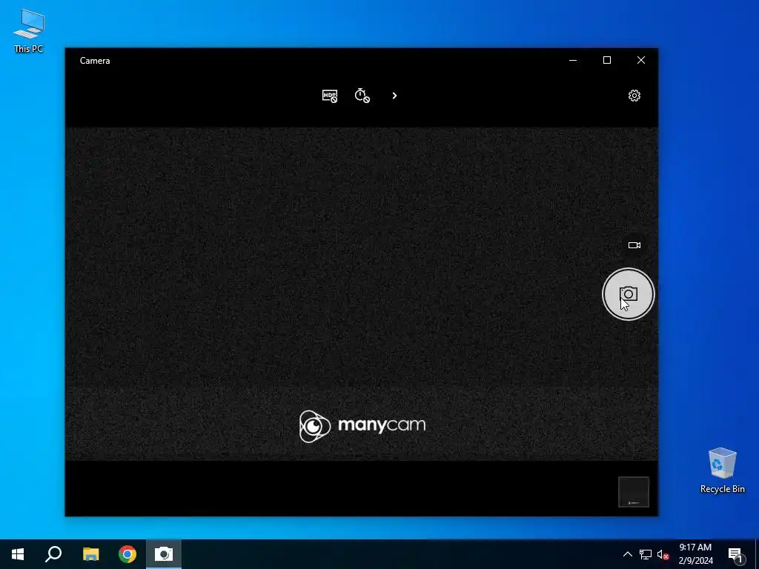Image resolution: width=759 pixels, height=569 pixels.
Task: Open network status tray icon
Action: [x=646, y=554]
